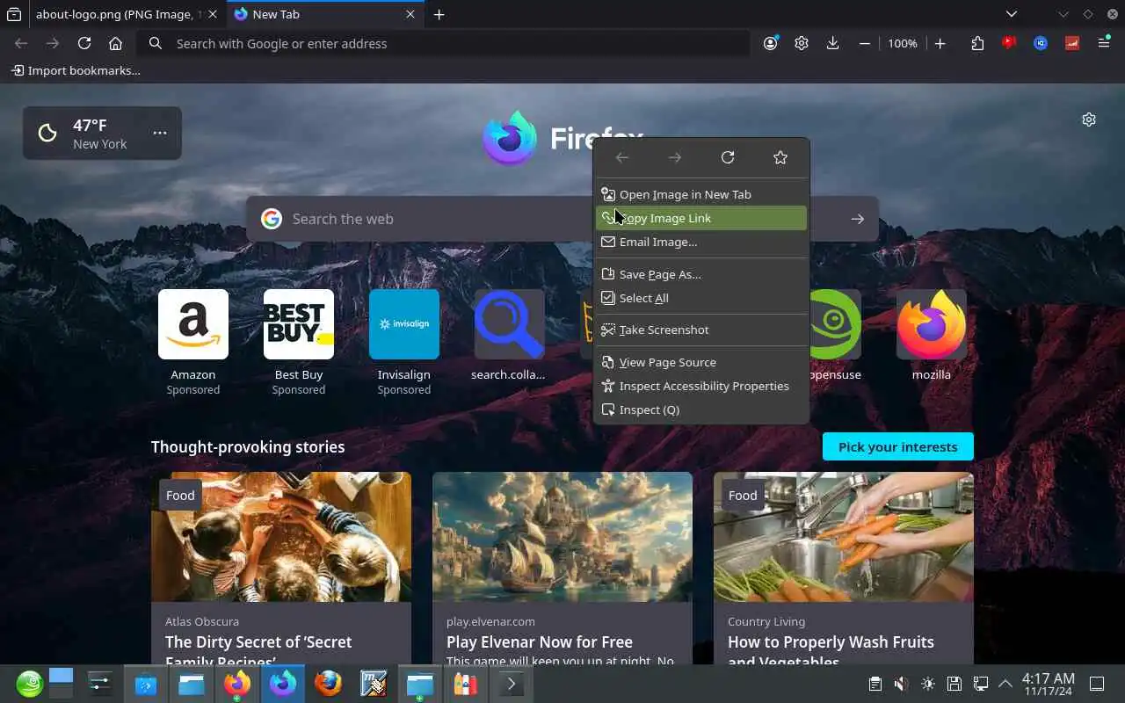
Task: Click the address bar search field
Action: pos(444,43)
